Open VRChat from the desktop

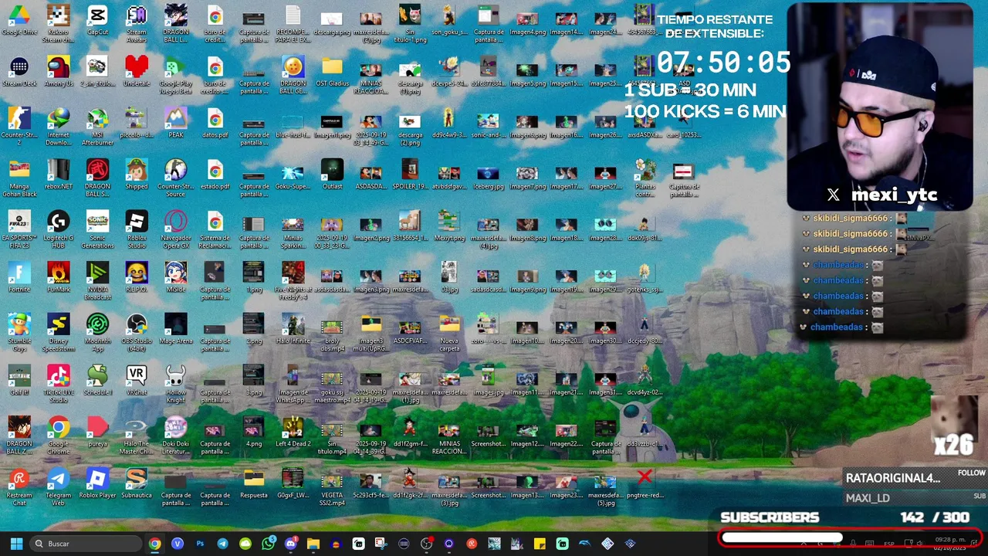(137, 381)
